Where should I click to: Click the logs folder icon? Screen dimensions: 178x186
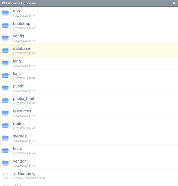pyautogui.click(x=5, y=76)
